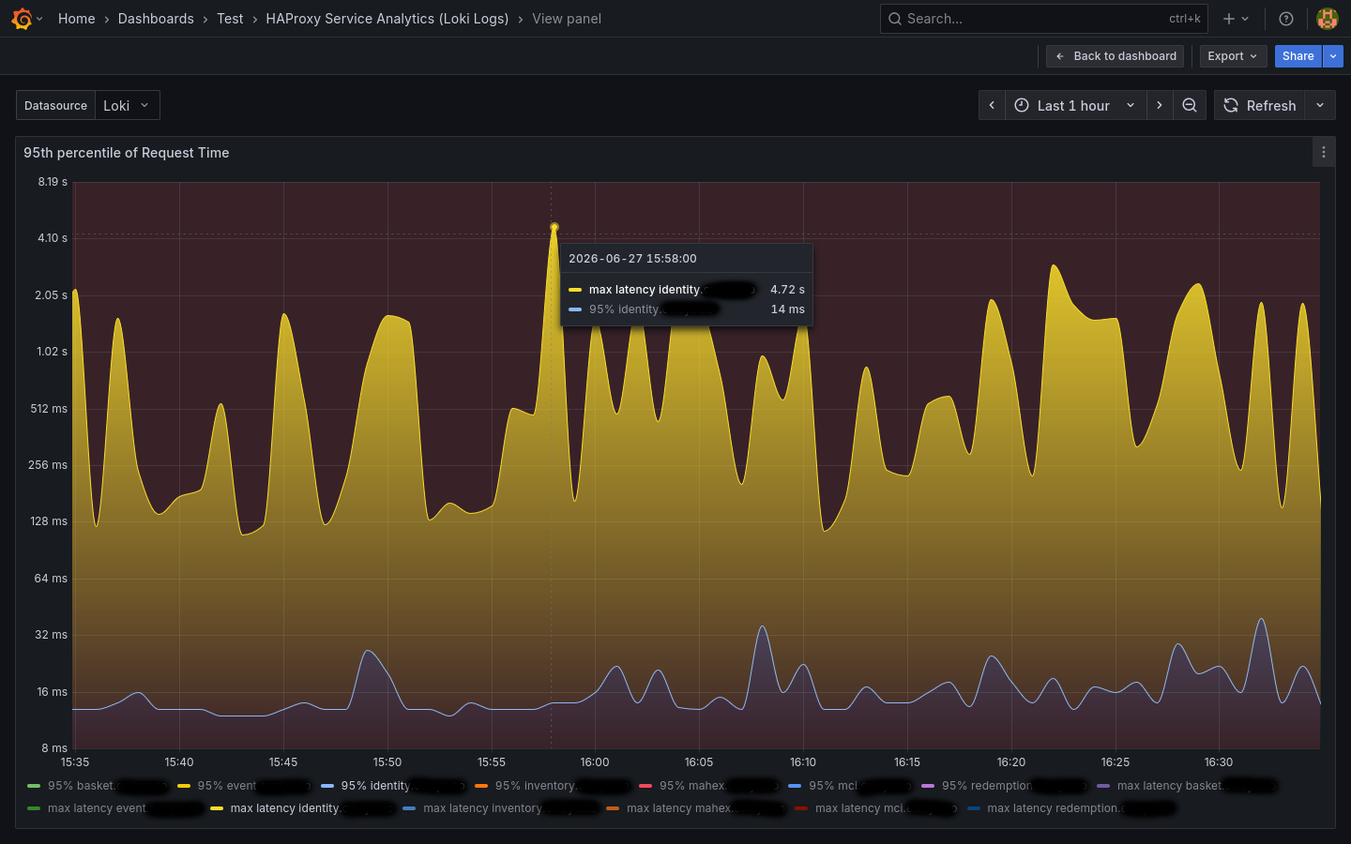Expand the Last 1 hour time picker
Viewport: 1351px width, 844px height.
[1075, 105]
